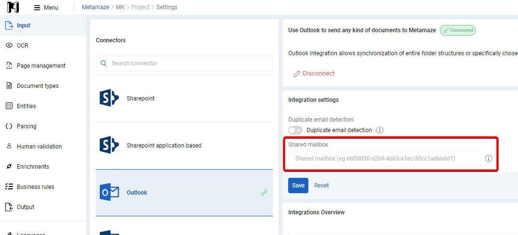Click the Sharepoint application based logo
This screenshot has height=235, width=518.
click(109, 145)
